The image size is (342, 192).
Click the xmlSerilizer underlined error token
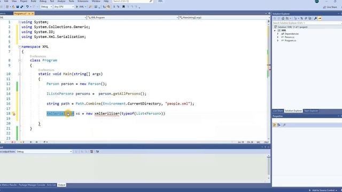click(107, 114)
